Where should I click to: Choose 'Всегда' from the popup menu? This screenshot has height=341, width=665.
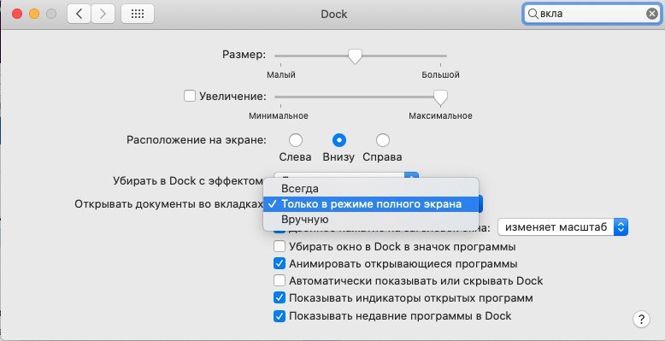coord(371,188)
